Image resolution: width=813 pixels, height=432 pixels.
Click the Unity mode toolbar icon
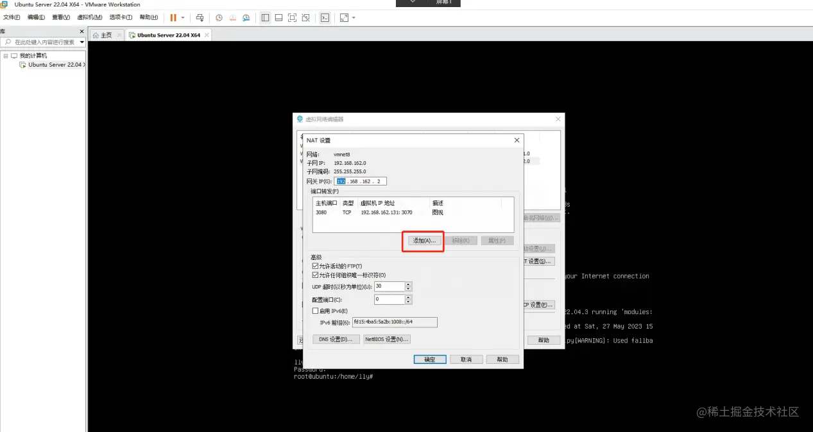pyautogui.click(x=305, y=18)
